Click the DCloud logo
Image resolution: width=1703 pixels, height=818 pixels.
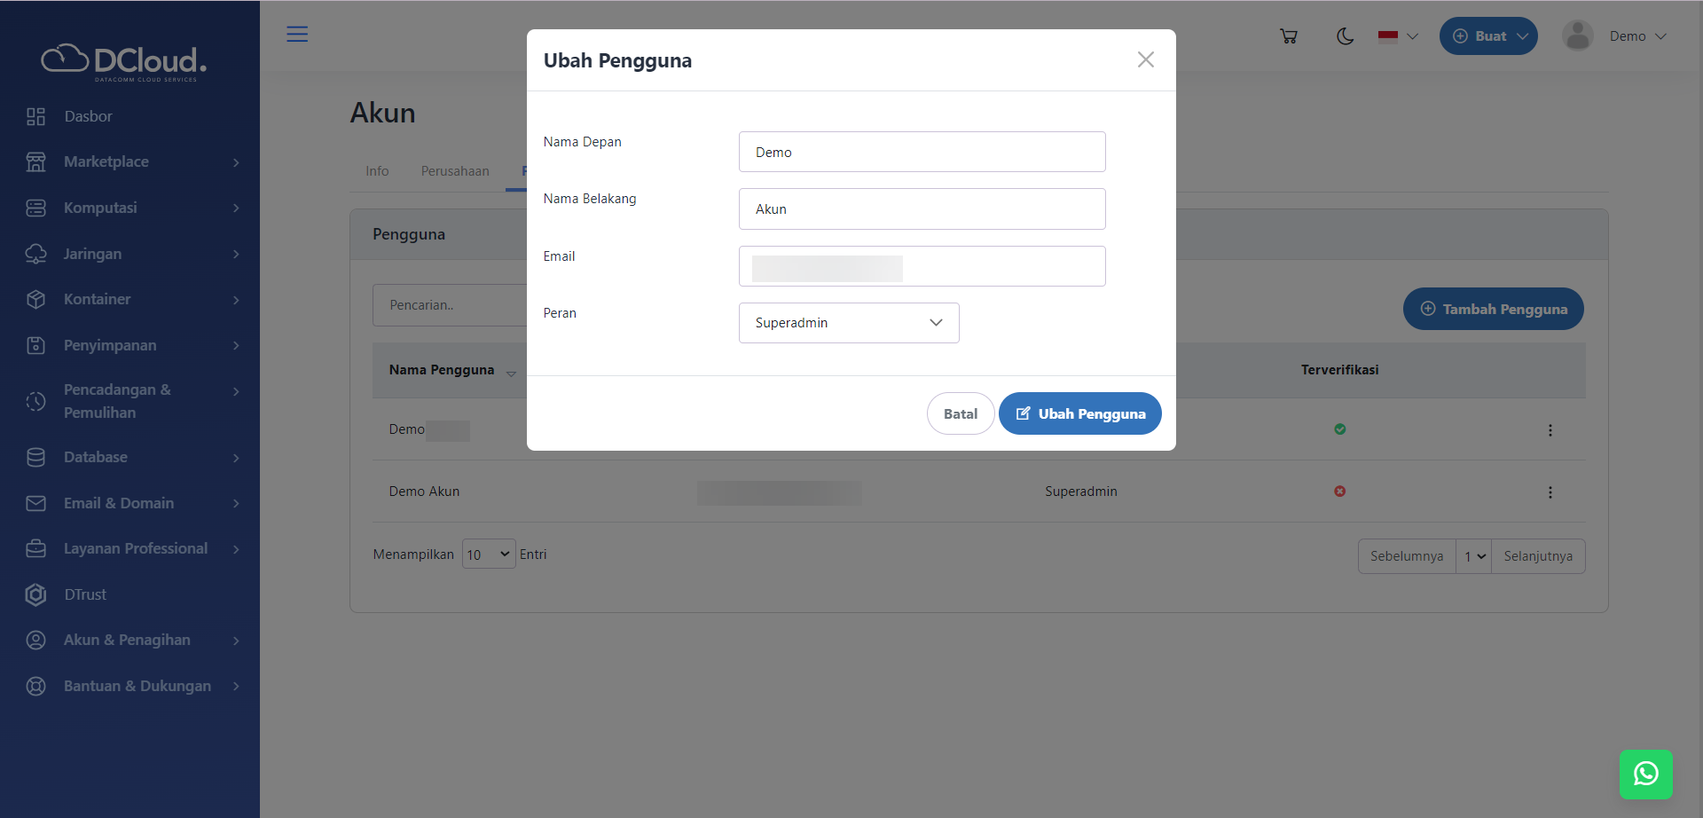[124, 61]
